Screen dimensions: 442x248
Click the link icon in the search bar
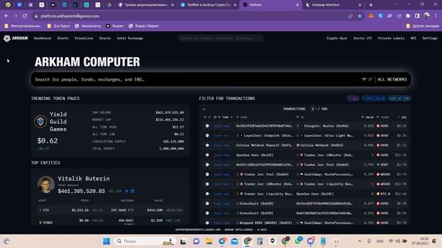(370, 80)
